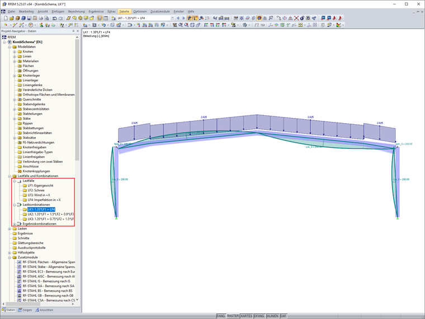Screen dimensions: 425x319
Task: Click the clock-like circle icon in second toolbar
Action: [31, 25]
